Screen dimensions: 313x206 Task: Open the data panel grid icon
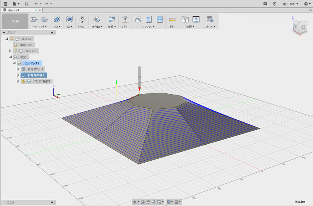click(x=5, y=4)
